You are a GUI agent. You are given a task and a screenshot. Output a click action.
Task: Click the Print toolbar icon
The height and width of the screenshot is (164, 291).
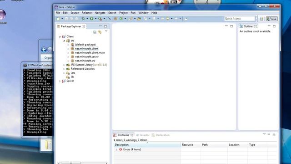click(x=77, y=19)
